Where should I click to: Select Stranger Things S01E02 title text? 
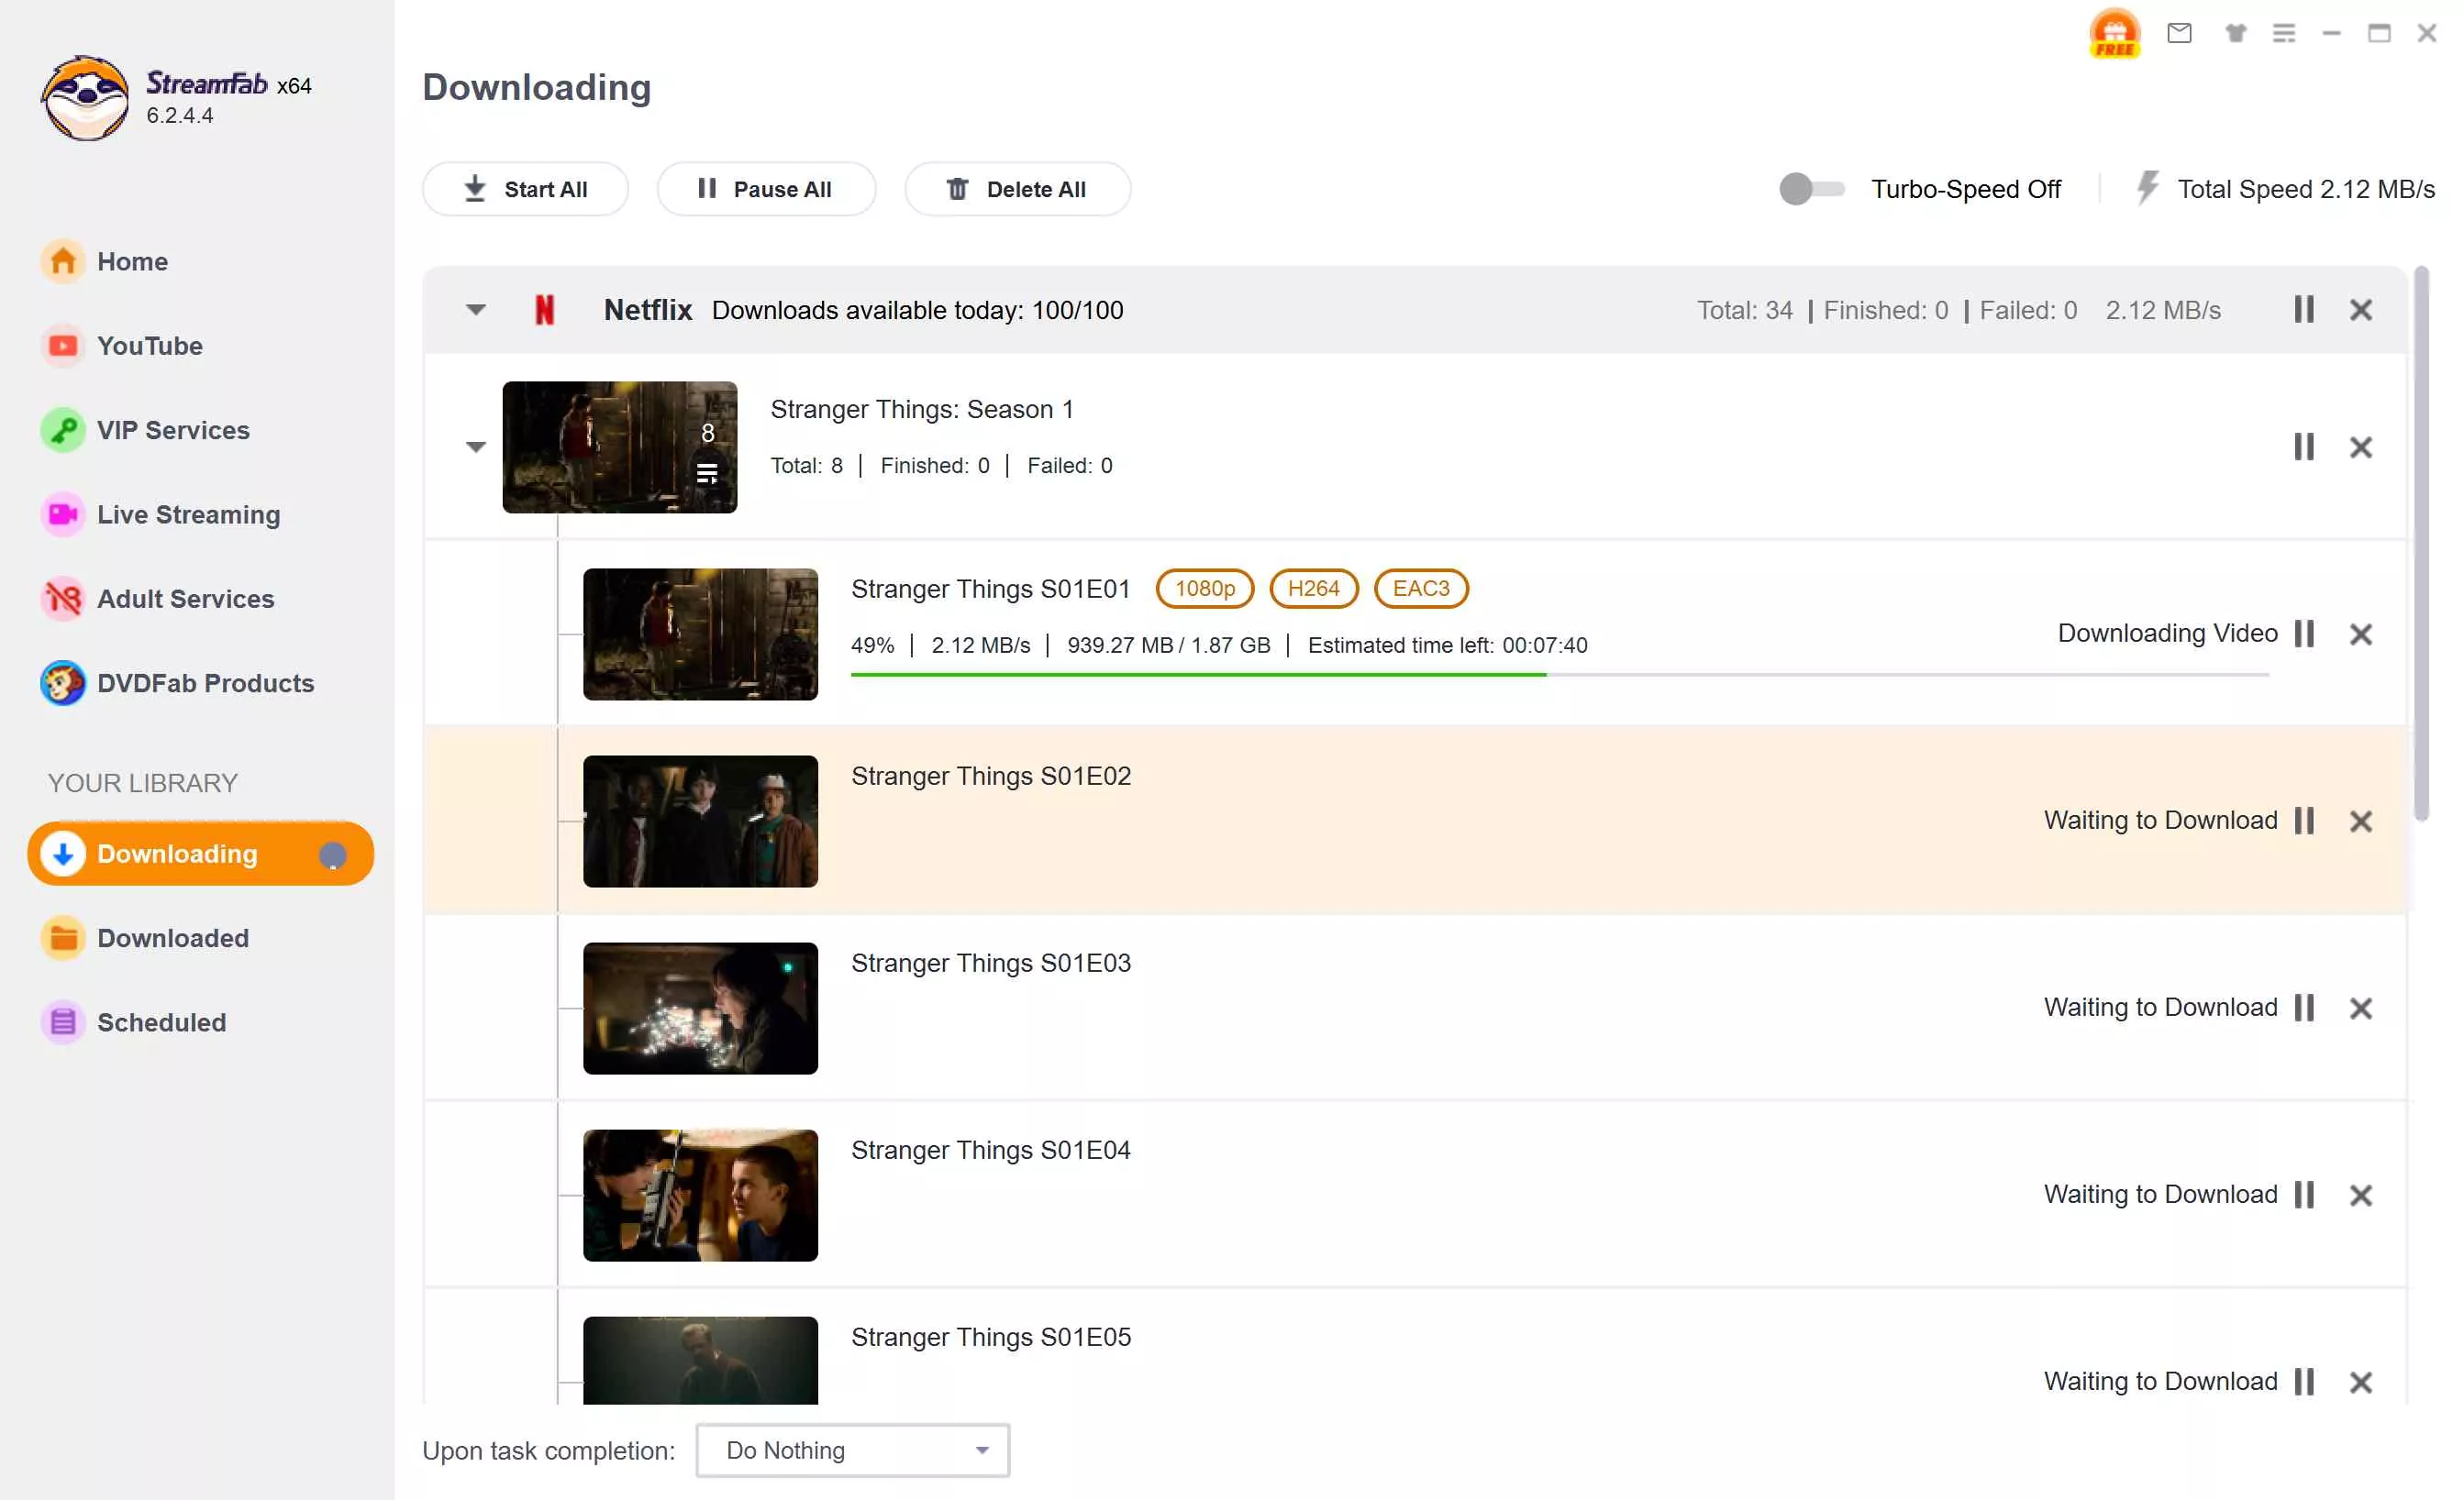pyautogui.click(x=990, y=776)
